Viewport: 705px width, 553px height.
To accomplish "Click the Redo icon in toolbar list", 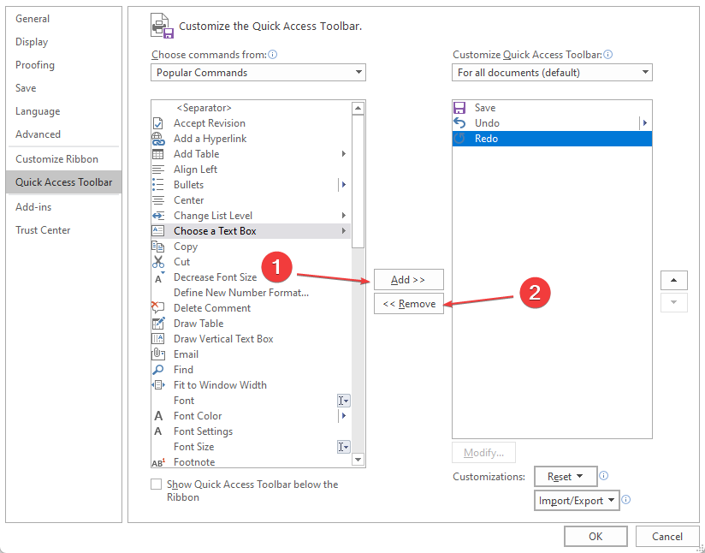I will click(459, 139).
